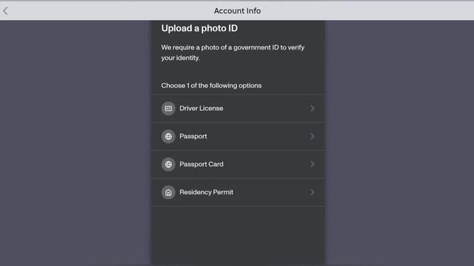The height and width of the screenshot is (266, 474).
Task: Click the Driver License label text
Action: tap(201, 109)
